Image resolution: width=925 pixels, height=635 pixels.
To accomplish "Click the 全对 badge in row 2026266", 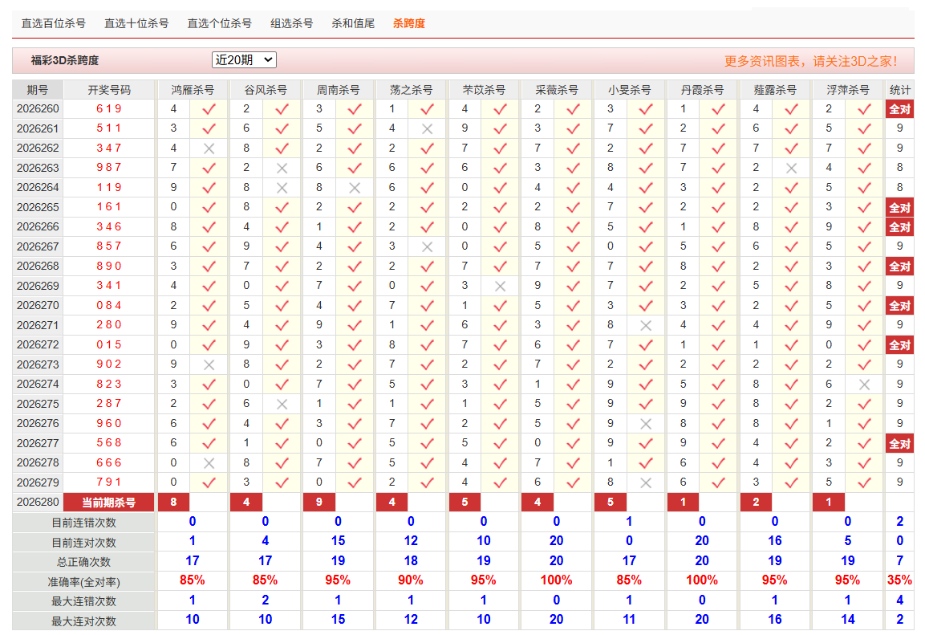I will point(899,227).
